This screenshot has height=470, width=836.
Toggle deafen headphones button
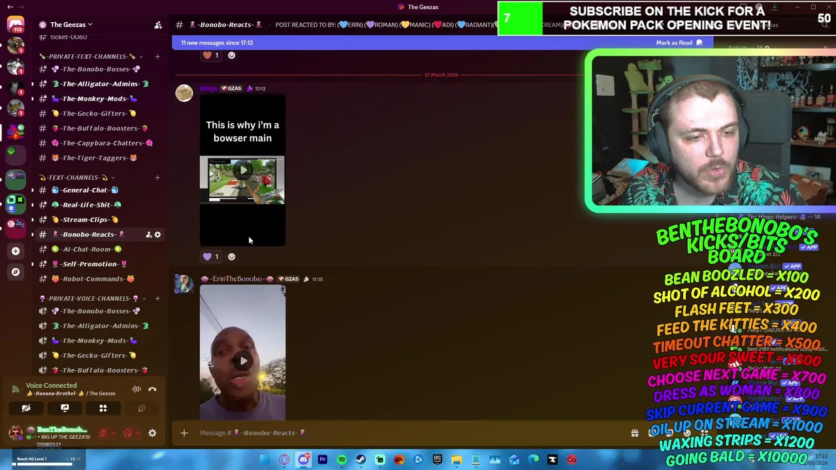coord(127,433)
